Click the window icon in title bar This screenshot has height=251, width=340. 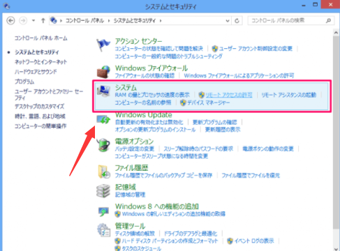(7, 6)
